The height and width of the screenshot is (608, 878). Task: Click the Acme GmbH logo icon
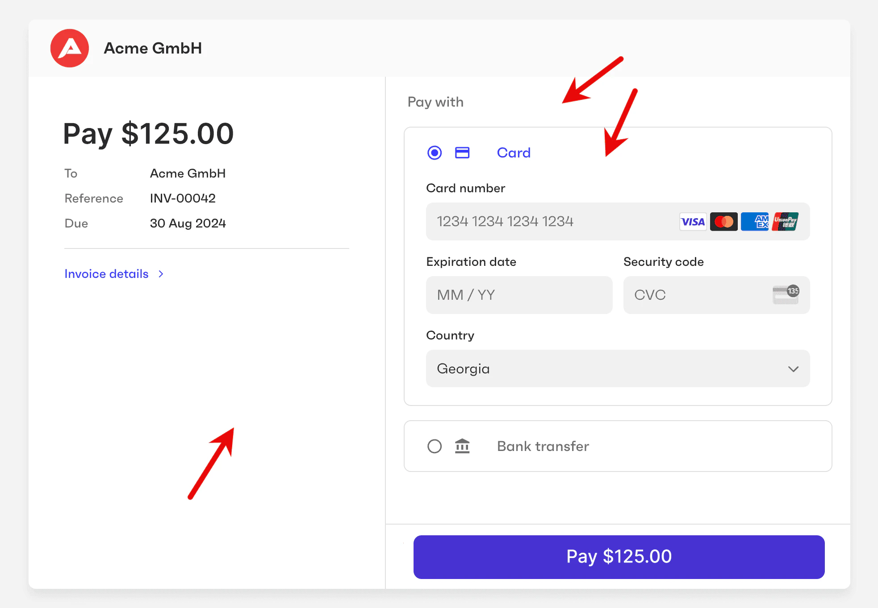(69, 48)
